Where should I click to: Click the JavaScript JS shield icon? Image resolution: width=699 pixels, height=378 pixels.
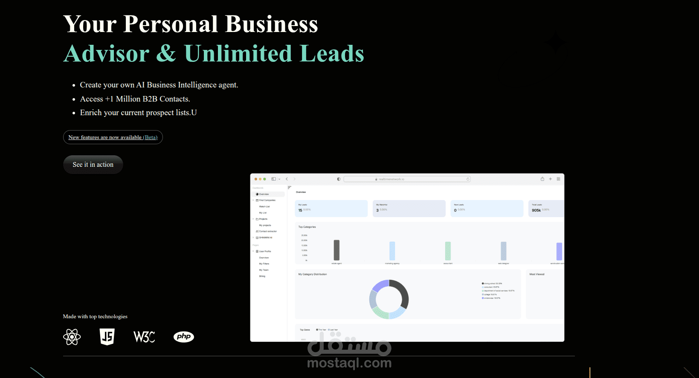pos(107,337)
